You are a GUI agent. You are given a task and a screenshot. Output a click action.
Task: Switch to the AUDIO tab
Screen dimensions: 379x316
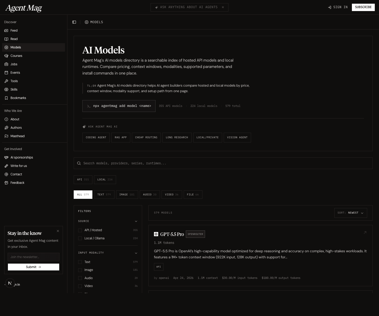150,194
